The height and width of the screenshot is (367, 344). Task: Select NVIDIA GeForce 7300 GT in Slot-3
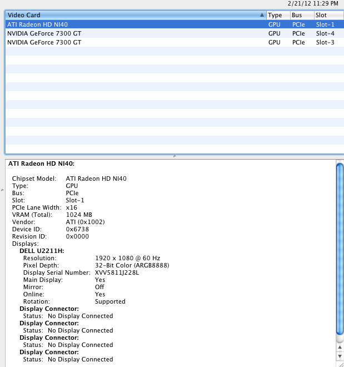(175, 42)
